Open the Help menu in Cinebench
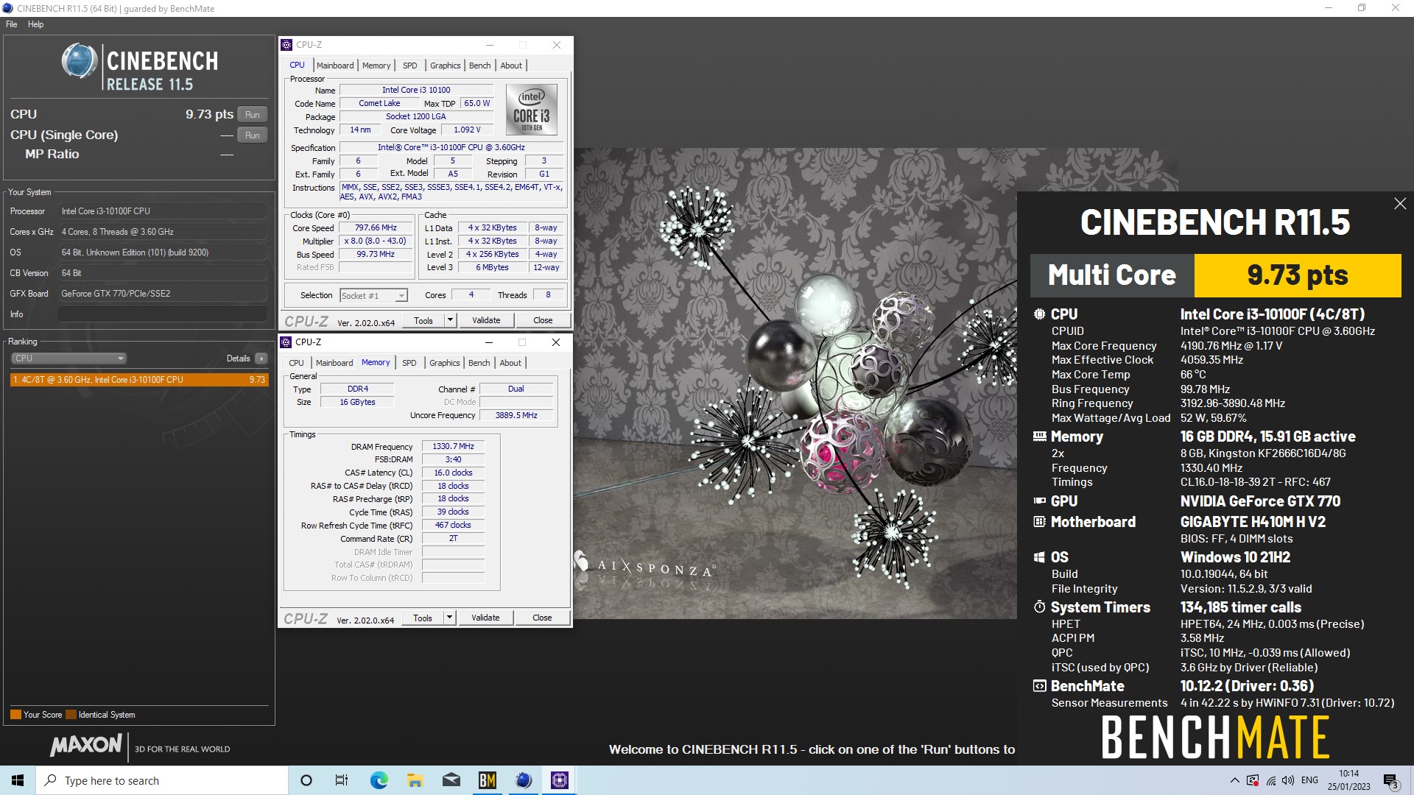The width and height of the screenshot is (1414, 795). pyautogui.click(x=35, y=24)
